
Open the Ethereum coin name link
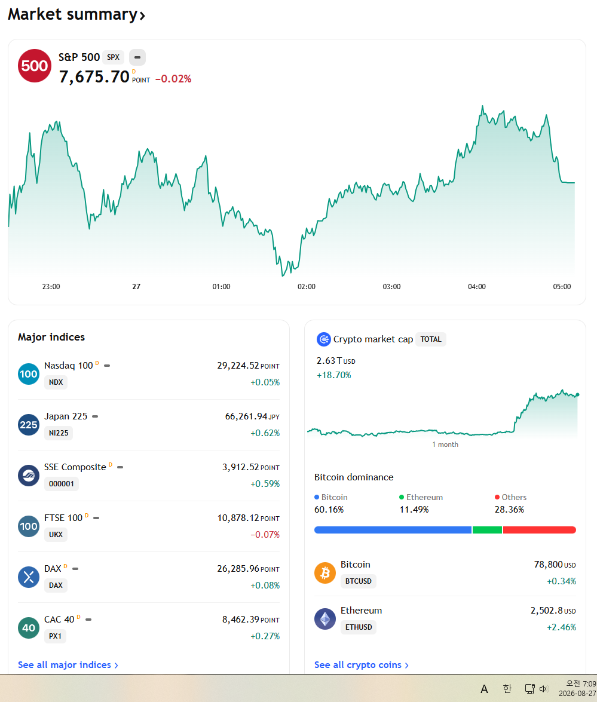pos(361,611)
